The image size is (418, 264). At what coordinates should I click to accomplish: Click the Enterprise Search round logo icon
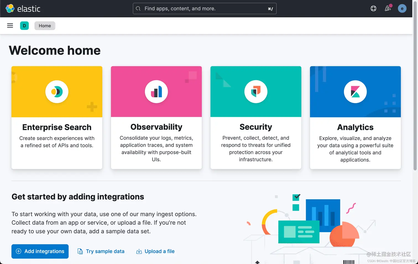point(57,92)
